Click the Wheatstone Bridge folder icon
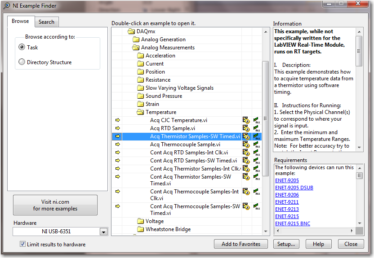Image resolution: width=374 pixels, height=258 pixels. tap(141, 229)
